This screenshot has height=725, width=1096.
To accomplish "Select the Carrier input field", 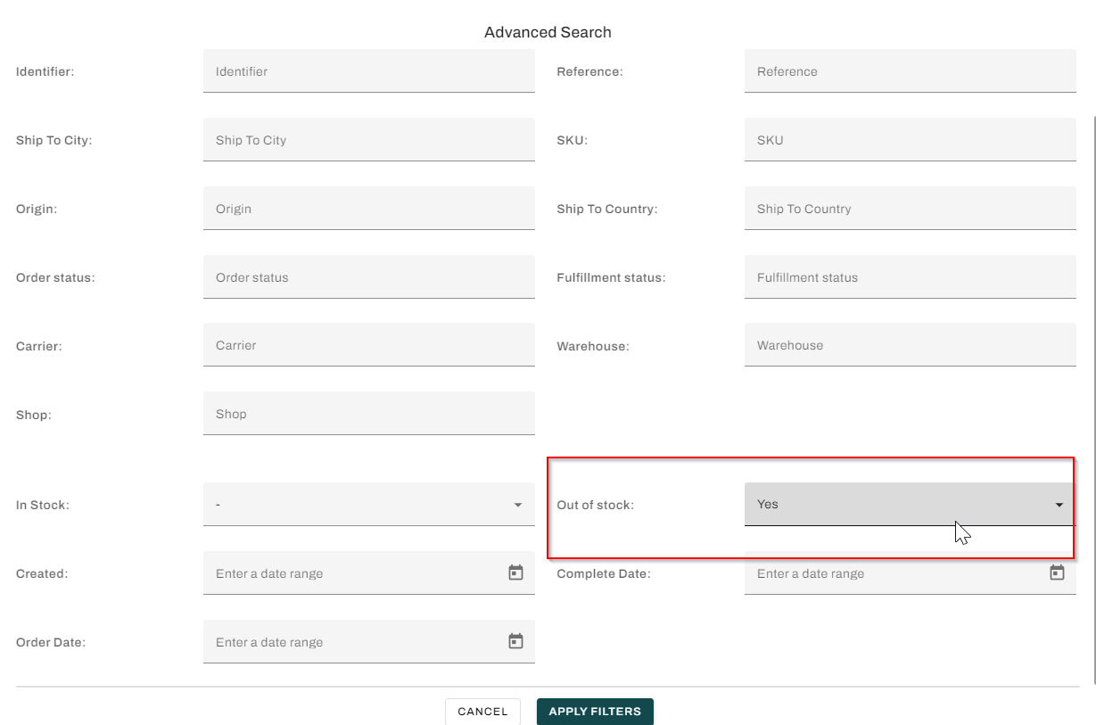I will [x=369, y=345].
